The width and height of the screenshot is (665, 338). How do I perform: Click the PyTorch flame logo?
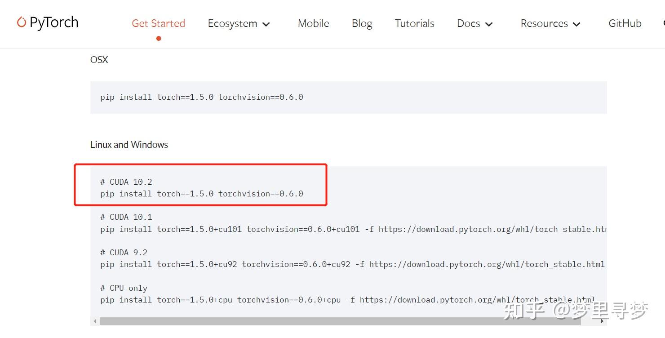(22, 22)
